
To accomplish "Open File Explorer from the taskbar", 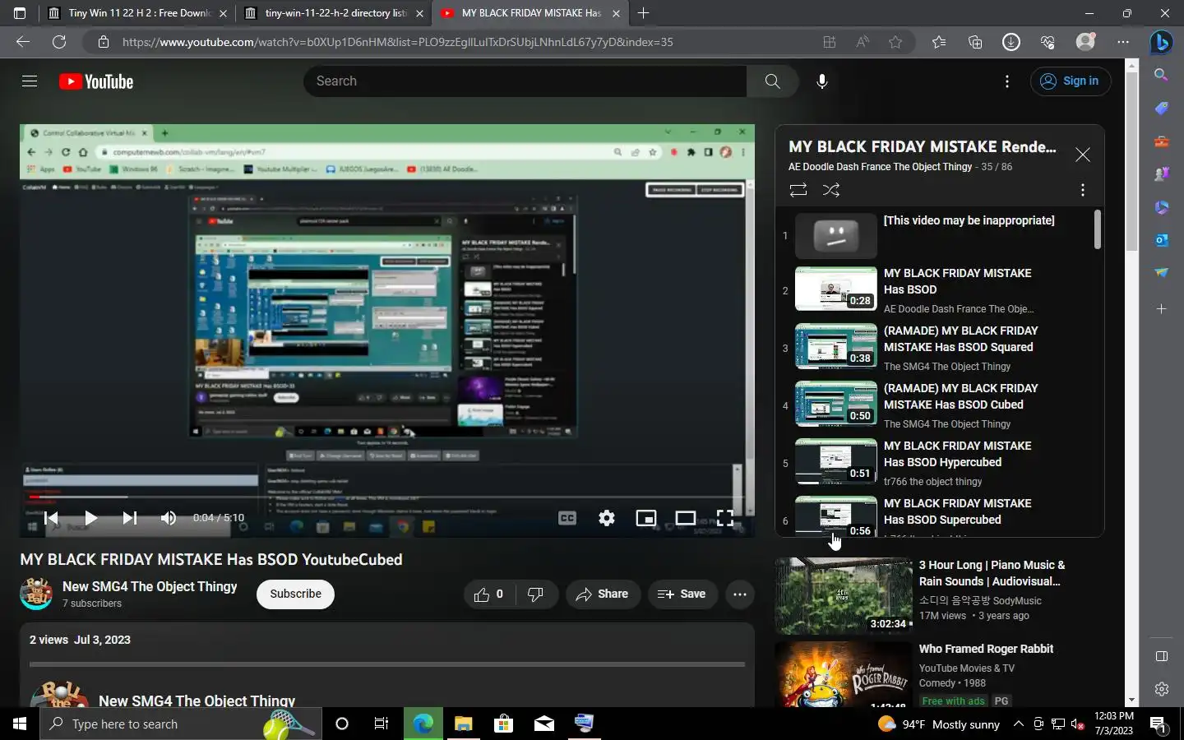I will coord(463,724).
